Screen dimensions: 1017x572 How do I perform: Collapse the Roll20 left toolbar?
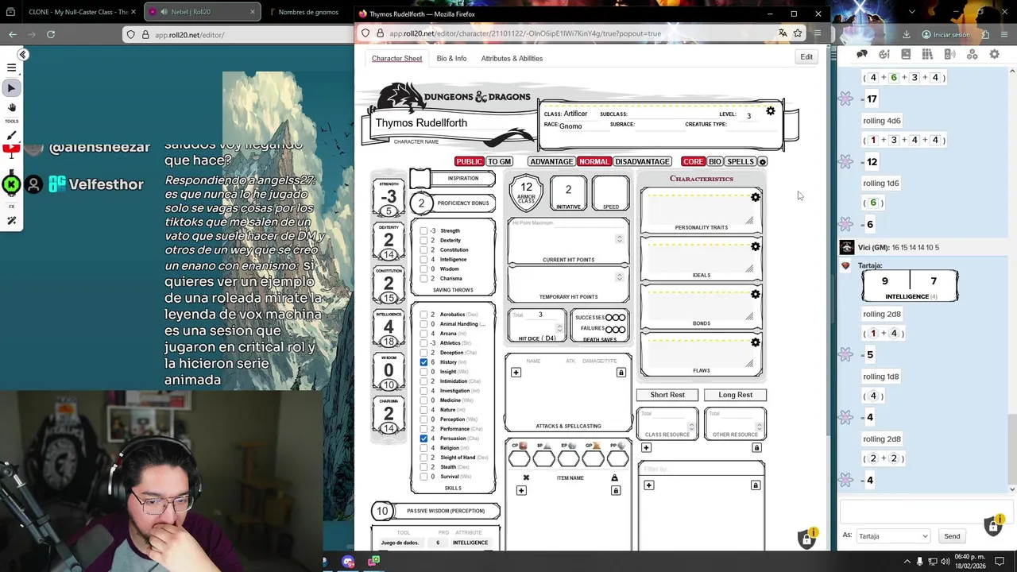coord(23,54)
